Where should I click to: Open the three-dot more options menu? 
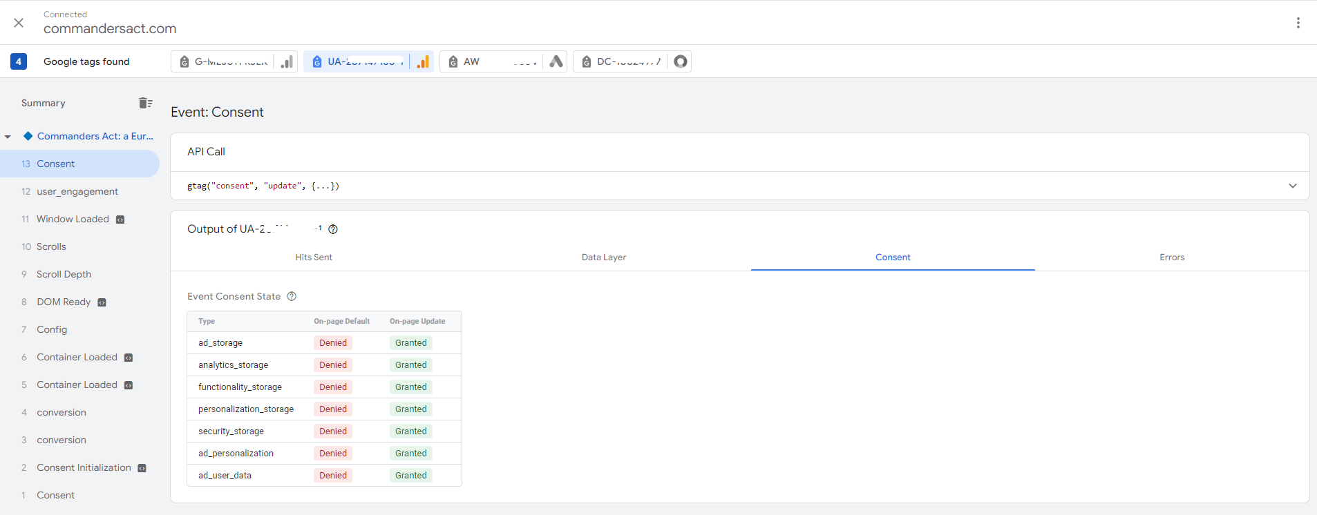[1298, 23]
